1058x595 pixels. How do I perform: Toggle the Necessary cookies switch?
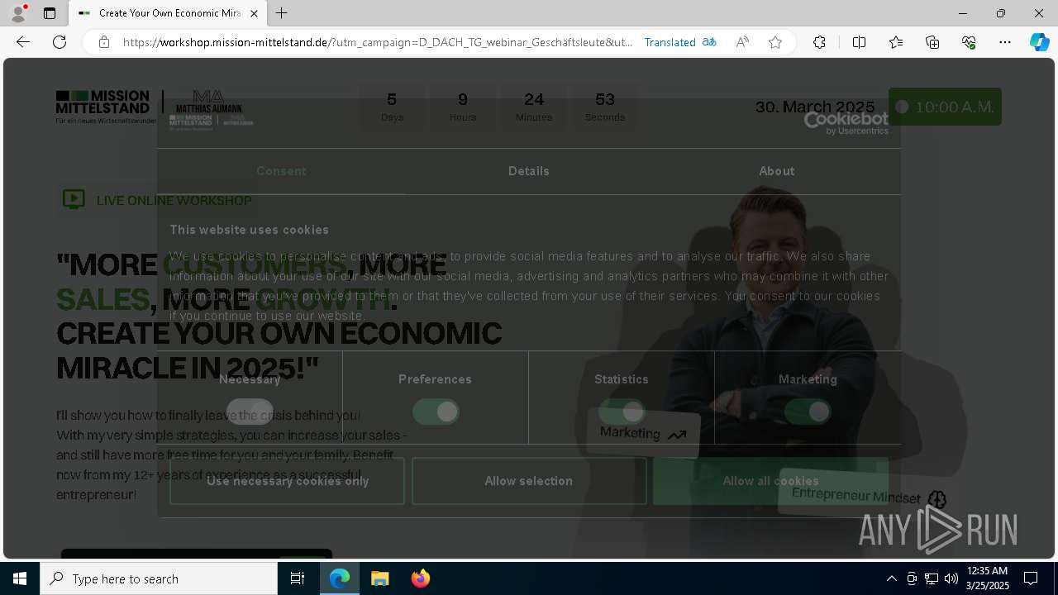[x=250, y=412]
